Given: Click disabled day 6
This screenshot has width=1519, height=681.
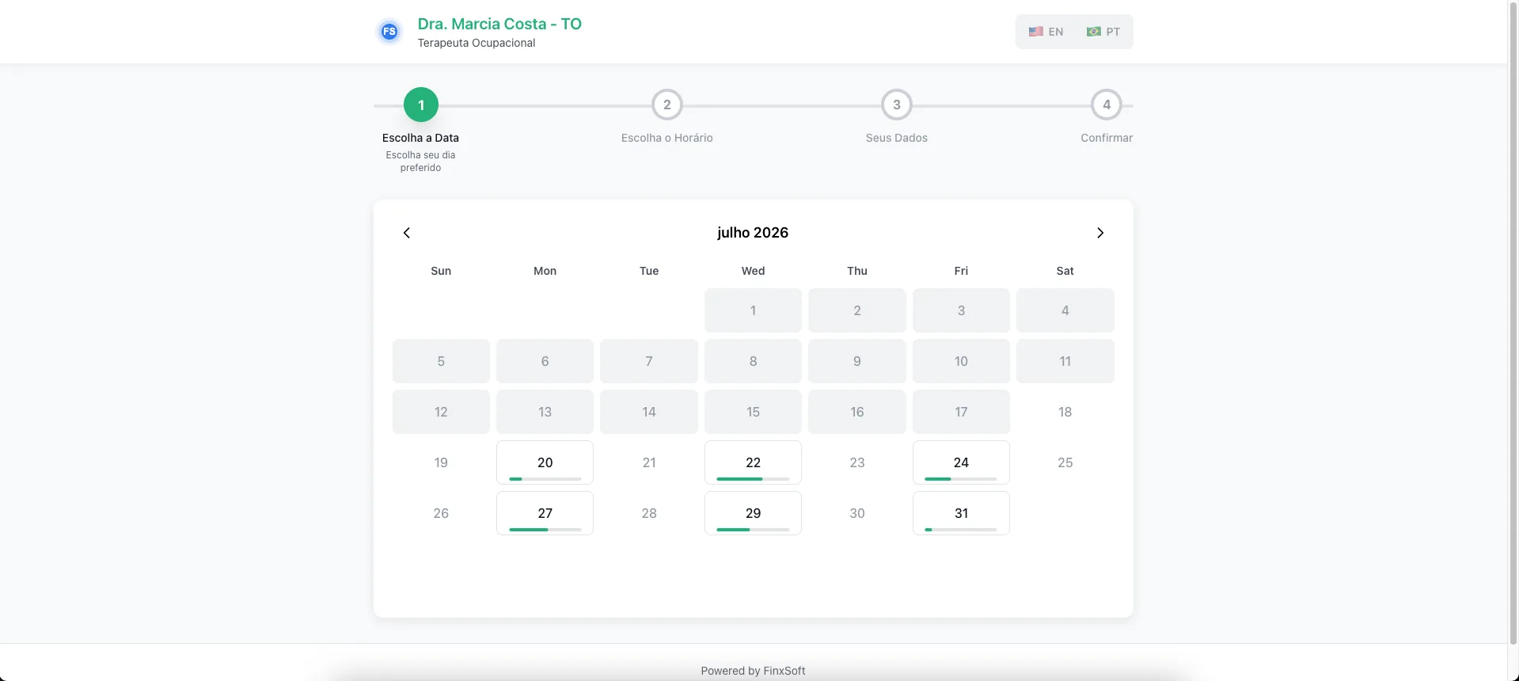Looking at the screenshot, I should 545,361.
